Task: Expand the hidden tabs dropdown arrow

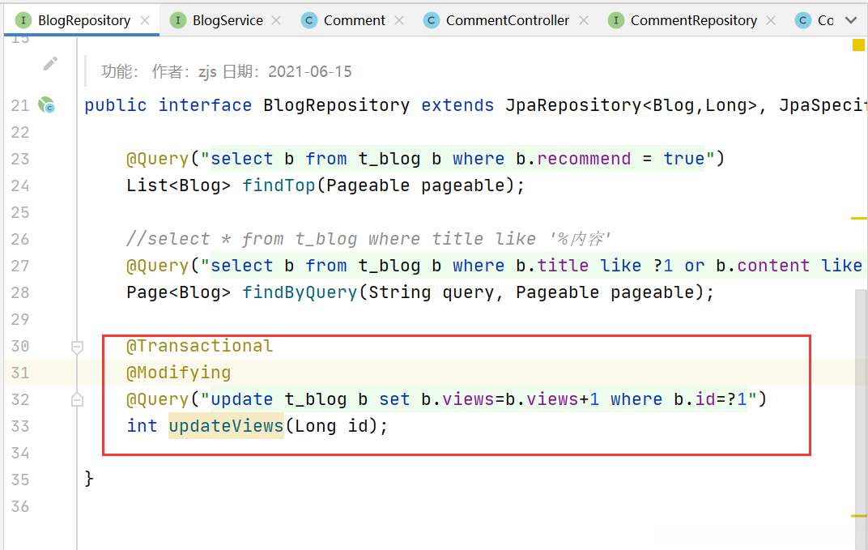Action: pyautogui.click(x=851, y=20)
